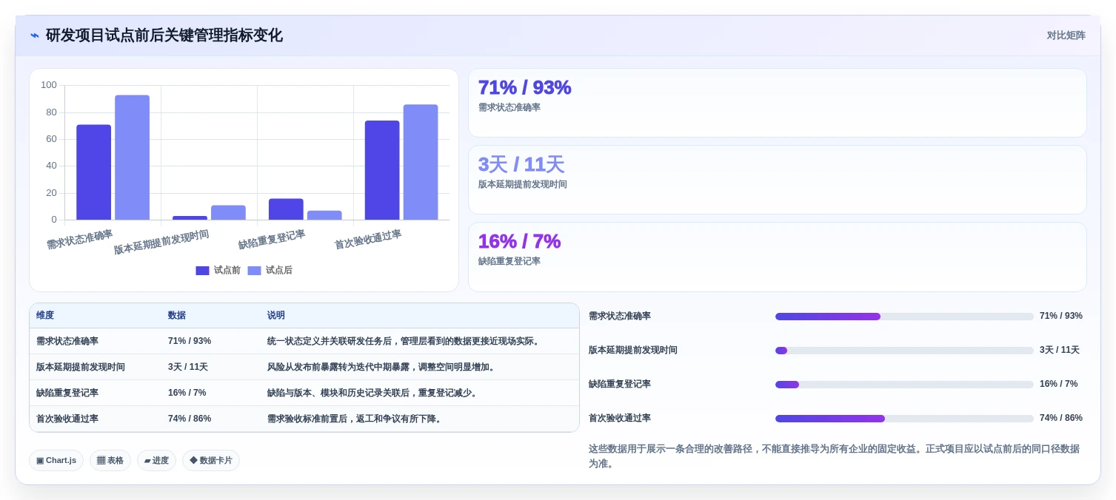
Task: Click description starting 需求验收标准前置后
Action: tap(356, 419)
